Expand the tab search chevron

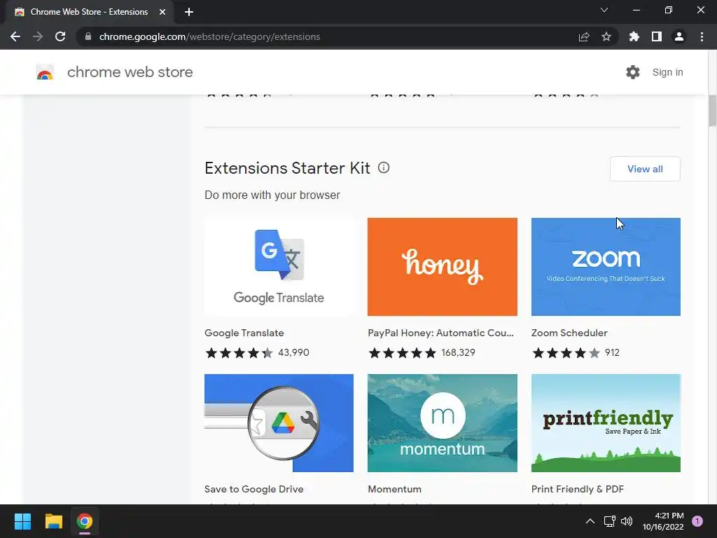(x=604, y=10)
